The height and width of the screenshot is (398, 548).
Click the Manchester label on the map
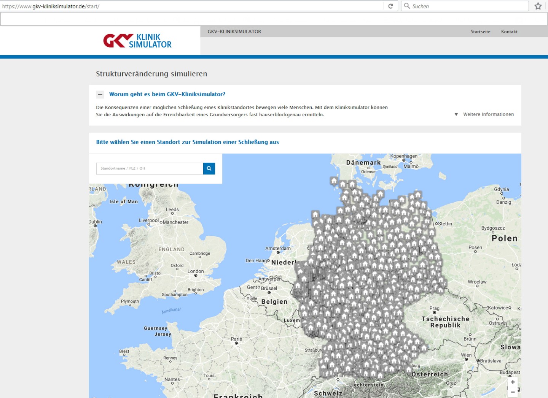pyautogui.click(x=175, y=222)
